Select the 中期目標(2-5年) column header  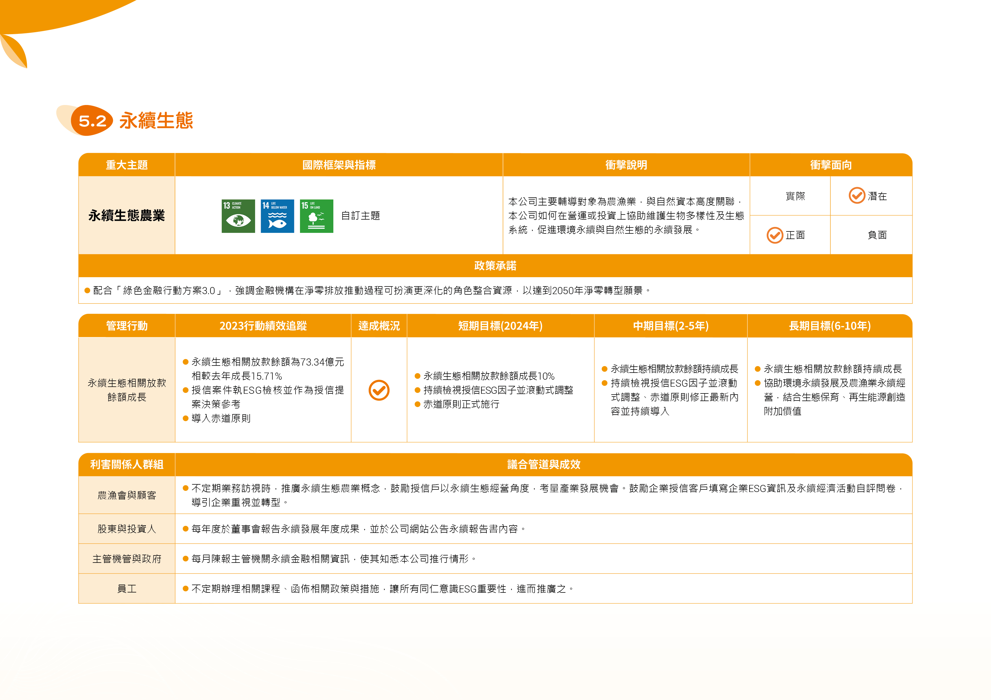pyautogui.click(x=671, y=326)
